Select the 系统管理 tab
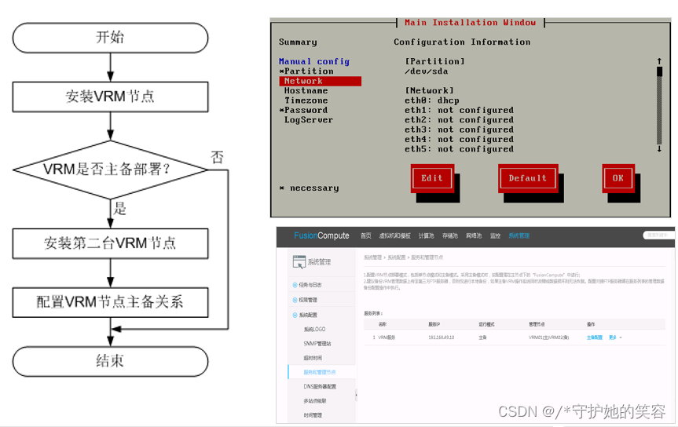Screen dimensions: 678x427 click(x=519, y=235)
